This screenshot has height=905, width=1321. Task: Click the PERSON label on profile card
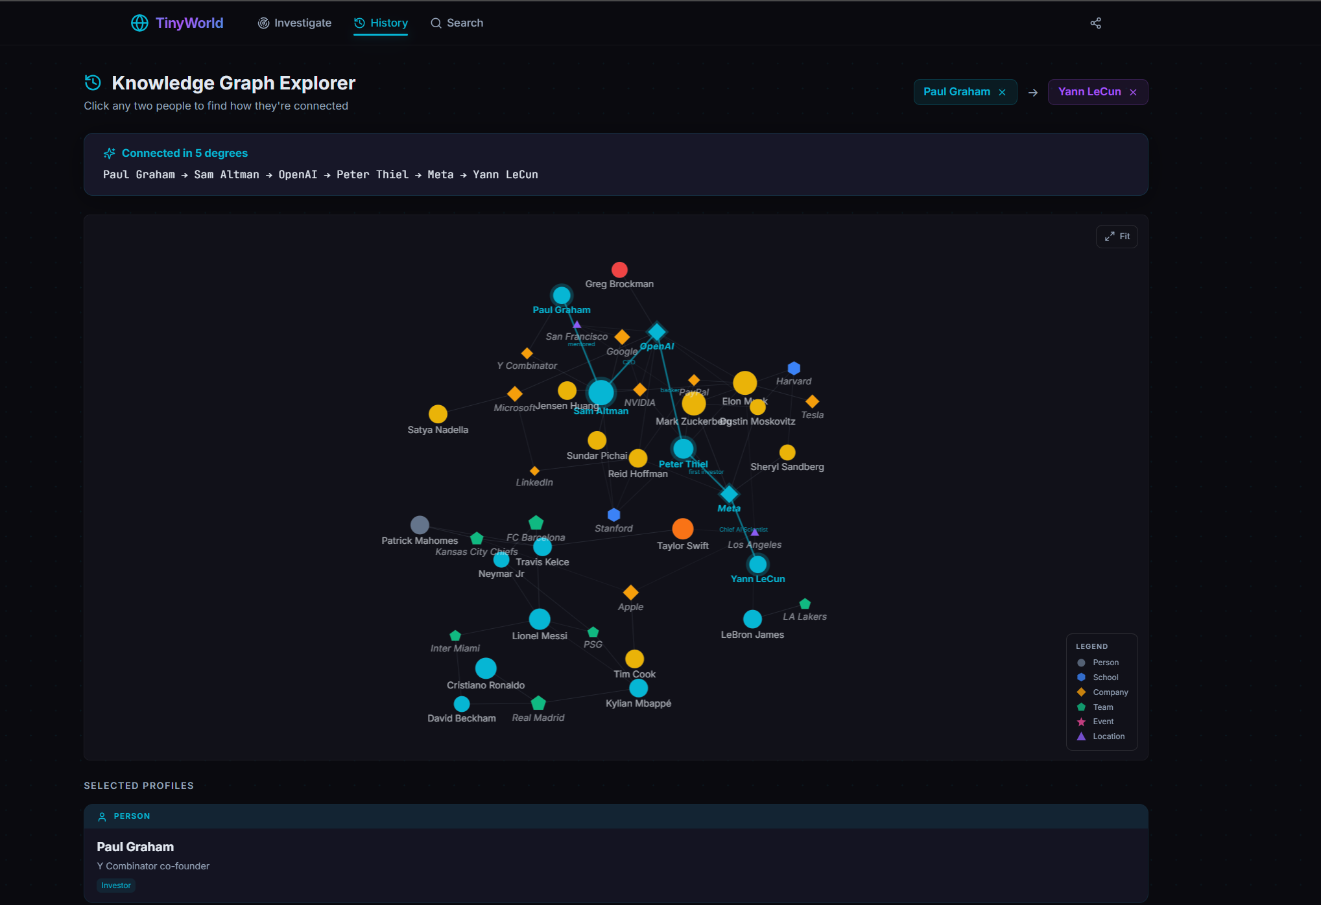pos(132,816)
